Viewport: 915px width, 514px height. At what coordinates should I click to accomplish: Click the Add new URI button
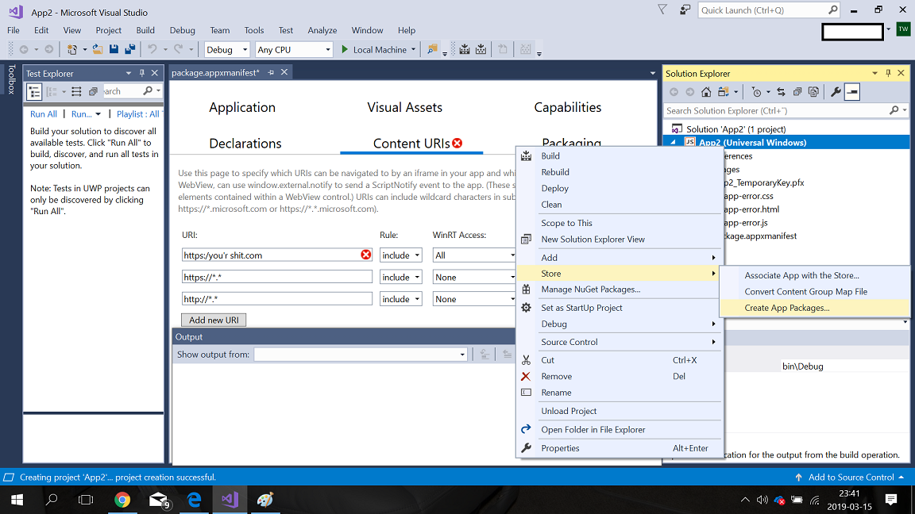click(214, 320)
